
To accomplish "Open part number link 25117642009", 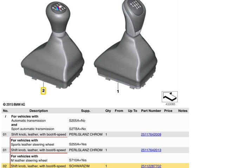I will tap(151, 134).
